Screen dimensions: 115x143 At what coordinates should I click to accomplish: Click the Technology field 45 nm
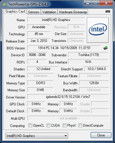[x=39, y=34]
